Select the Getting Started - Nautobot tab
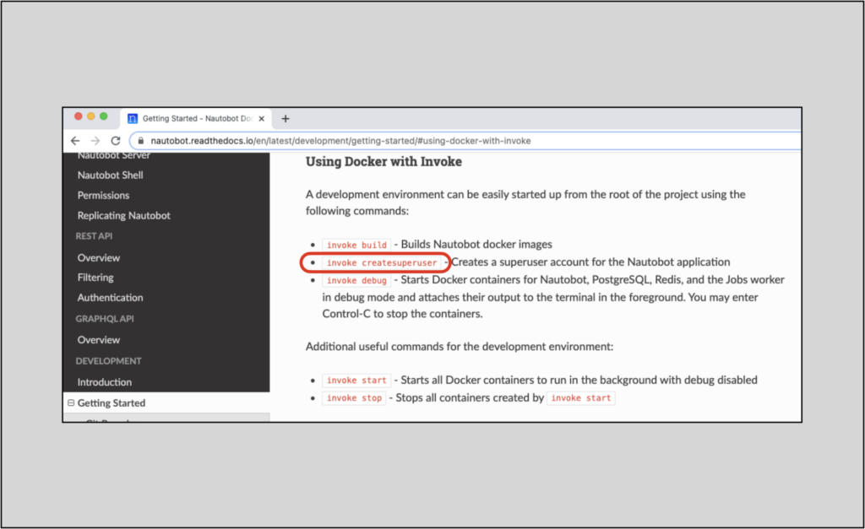The width and height of the screenshot is (865, 529). pyautogui.click(x=193, y=119)
